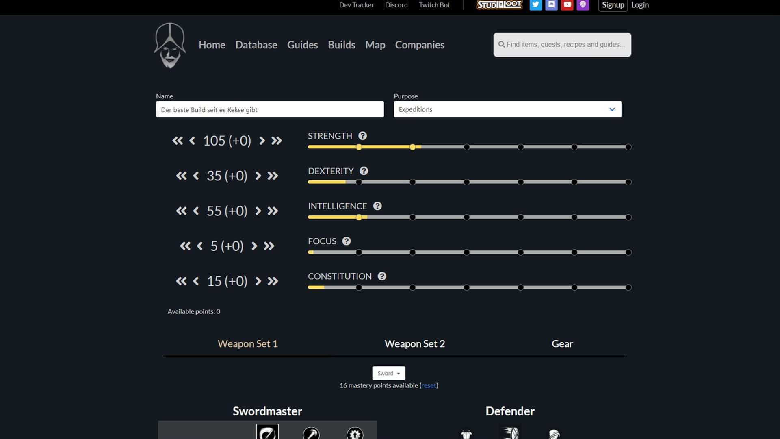Image resolution: width=780 pixels, height=439 pixels.
Task: Increase Focus by one point
Action: pos(254,246)
